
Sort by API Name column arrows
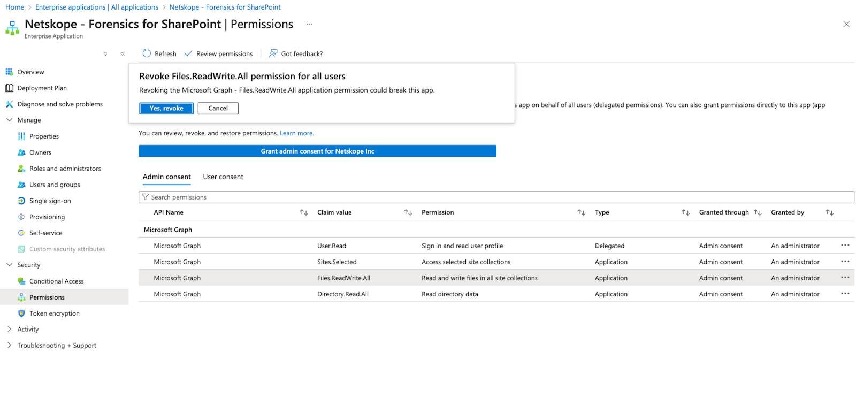(304, 212)
